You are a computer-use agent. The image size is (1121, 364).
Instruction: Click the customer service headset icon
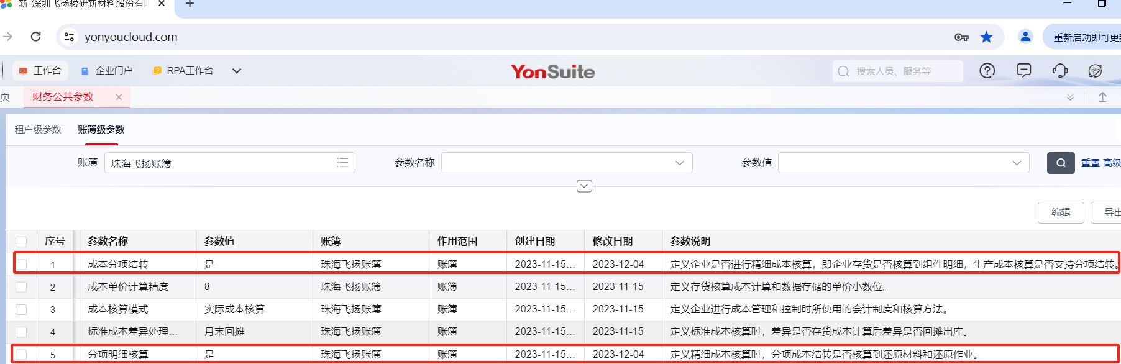(x=1060, y=71)
